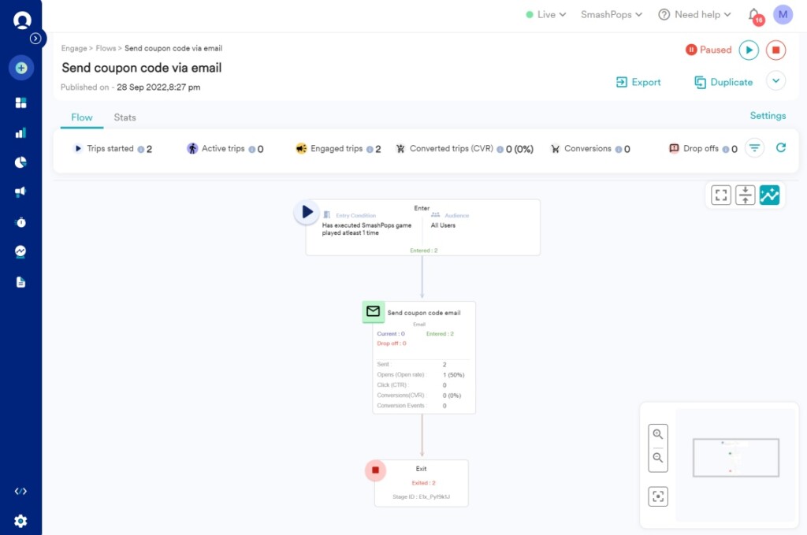This screenshot has width=807, height=535.
Task: Stop the flow using the red stop button
Action: 775,49
